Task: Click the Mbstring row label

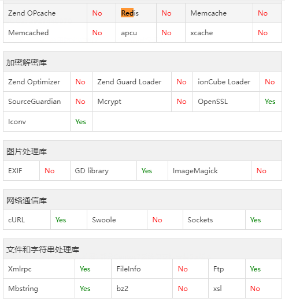Action: [x=23, y=289]
